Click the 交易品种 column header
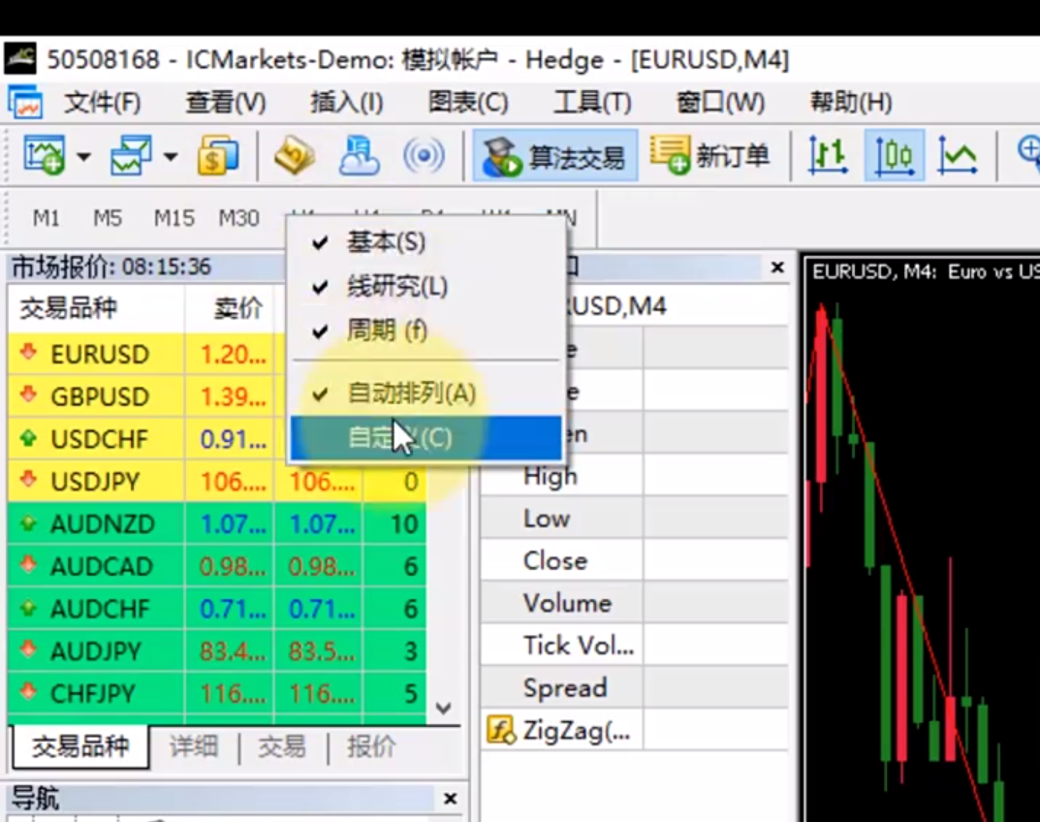This screenshot has width=1040, height=822. coord(96,308)
